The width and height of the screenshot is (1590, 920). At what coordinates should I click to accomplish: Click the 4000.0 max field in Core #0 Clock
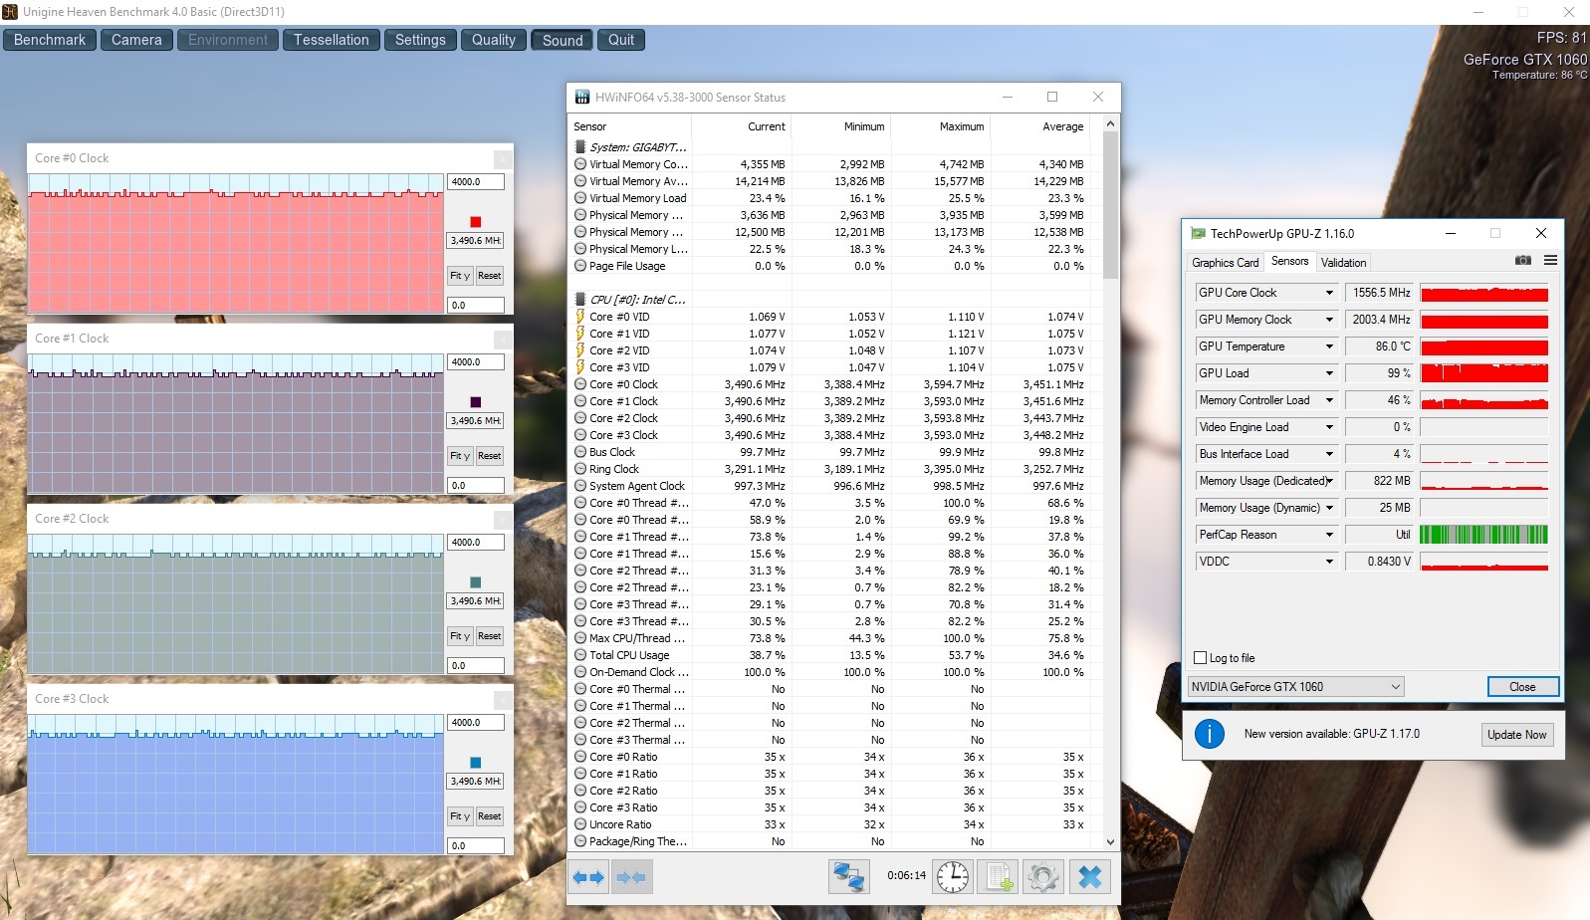476,182
